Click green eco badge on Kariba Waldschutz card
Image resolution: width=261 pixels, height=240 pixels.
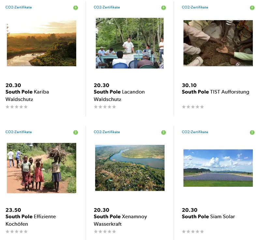[x=76, y=7]
